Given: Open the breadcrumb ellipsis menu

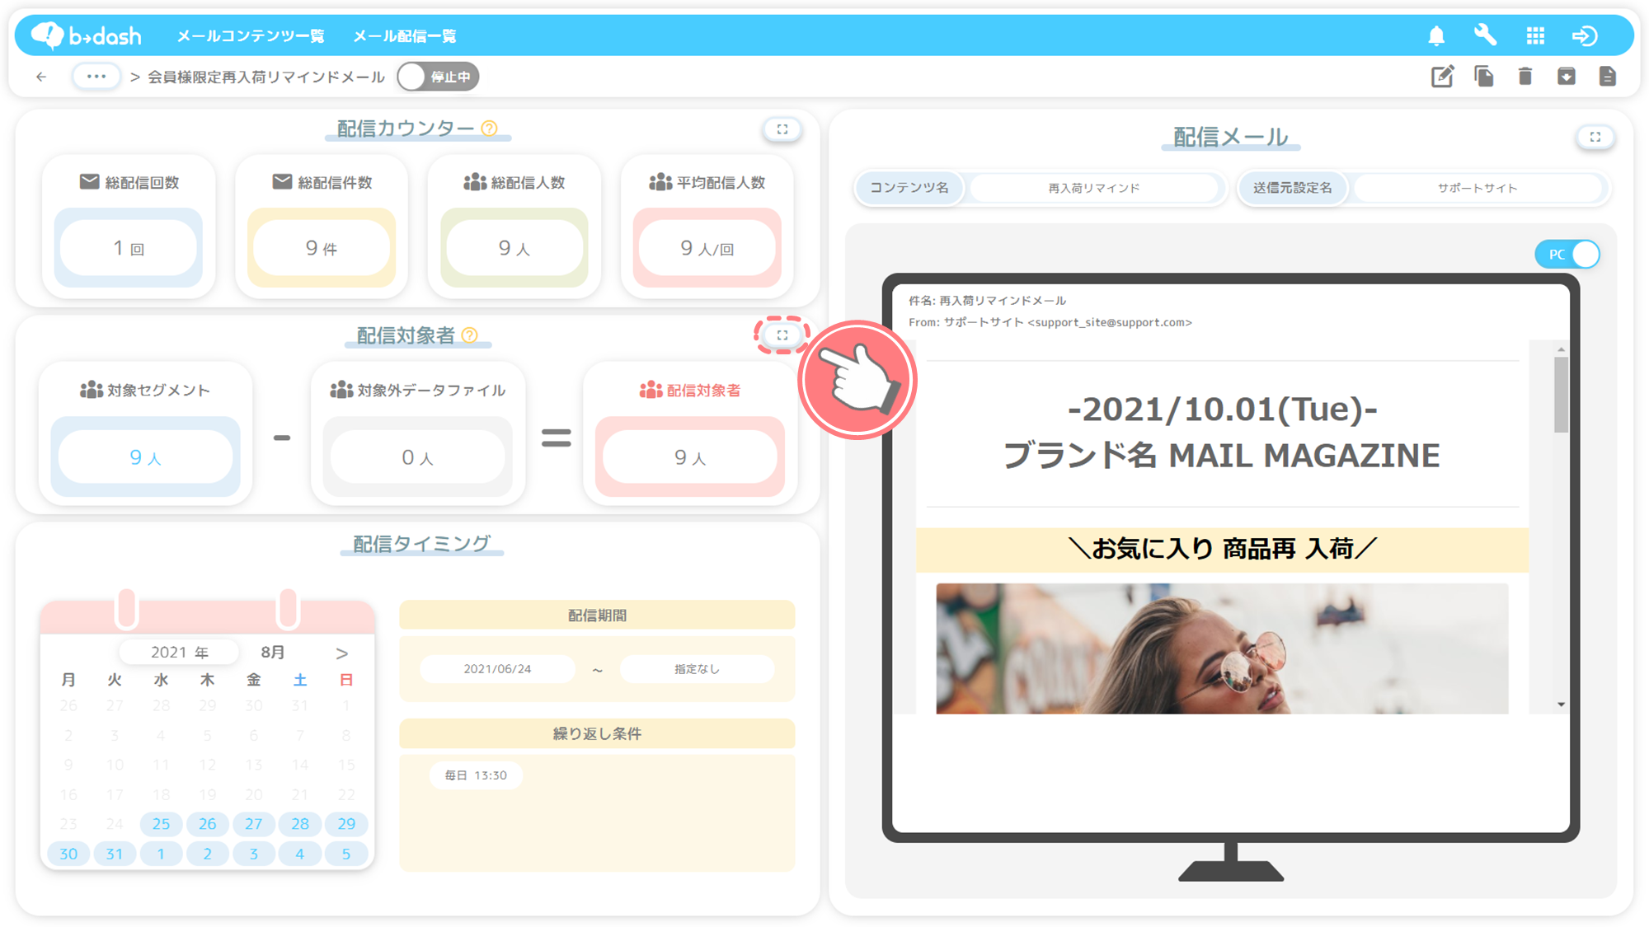Looking at the screenshot, I should click(x=96, y=77).
